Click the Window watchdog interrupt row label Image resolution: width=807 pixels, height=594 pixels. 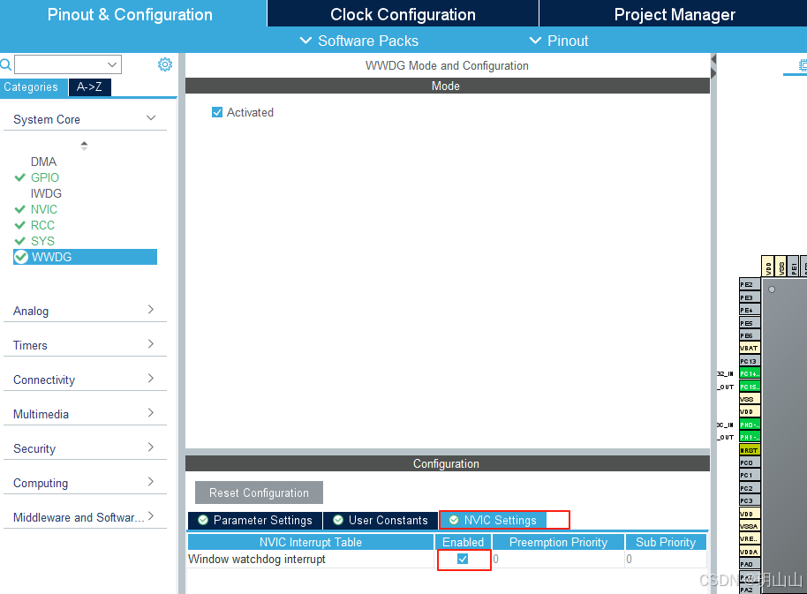(257, 559)
